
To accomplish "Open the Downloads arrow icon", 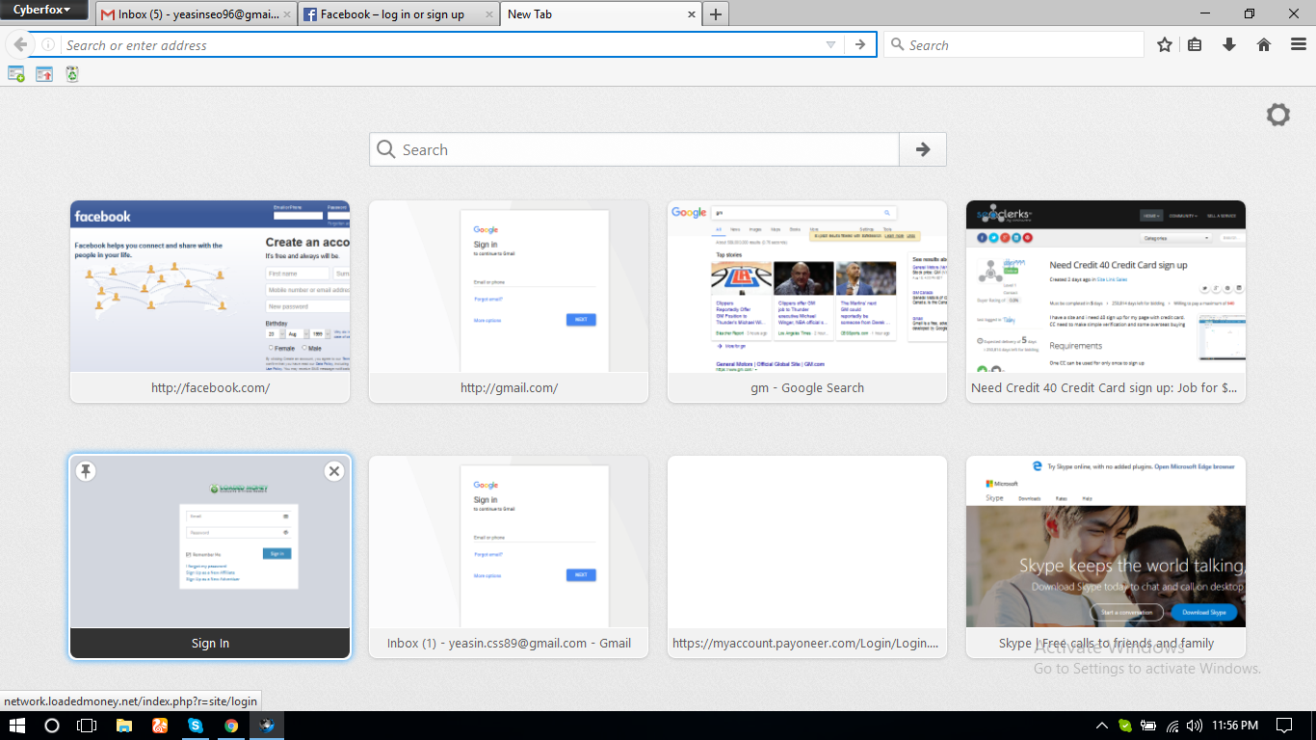I will [x=1228, y=45].
